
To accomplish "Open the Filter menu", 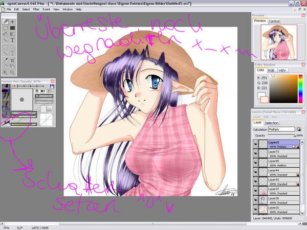I will click(x=35, y=9).
